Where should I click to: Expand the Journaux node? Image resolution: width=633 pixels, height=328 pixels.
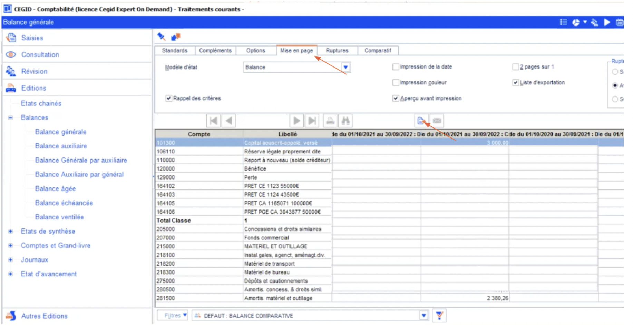tap(11, 260)
